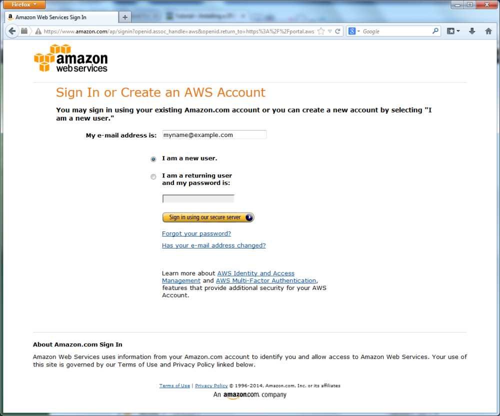Focus the e-mail address field
Image resolution: width=500 pixels, height=416 pixels.
click(x=214, y=135)
